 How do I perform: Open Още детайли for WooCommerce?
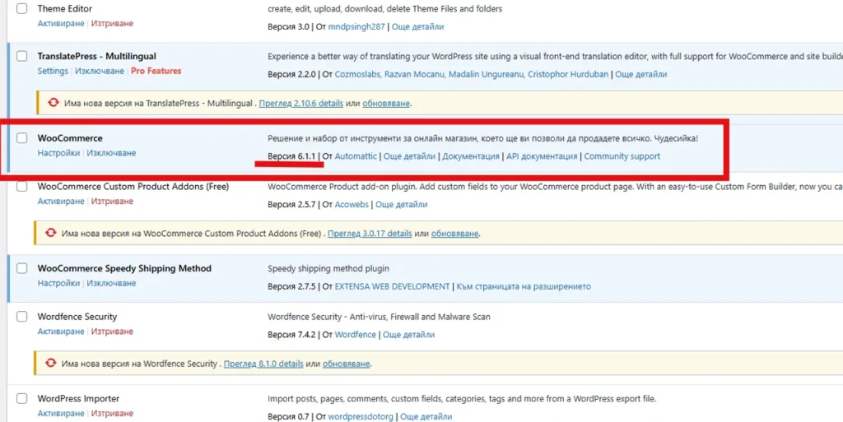click(x=410, y=157)
